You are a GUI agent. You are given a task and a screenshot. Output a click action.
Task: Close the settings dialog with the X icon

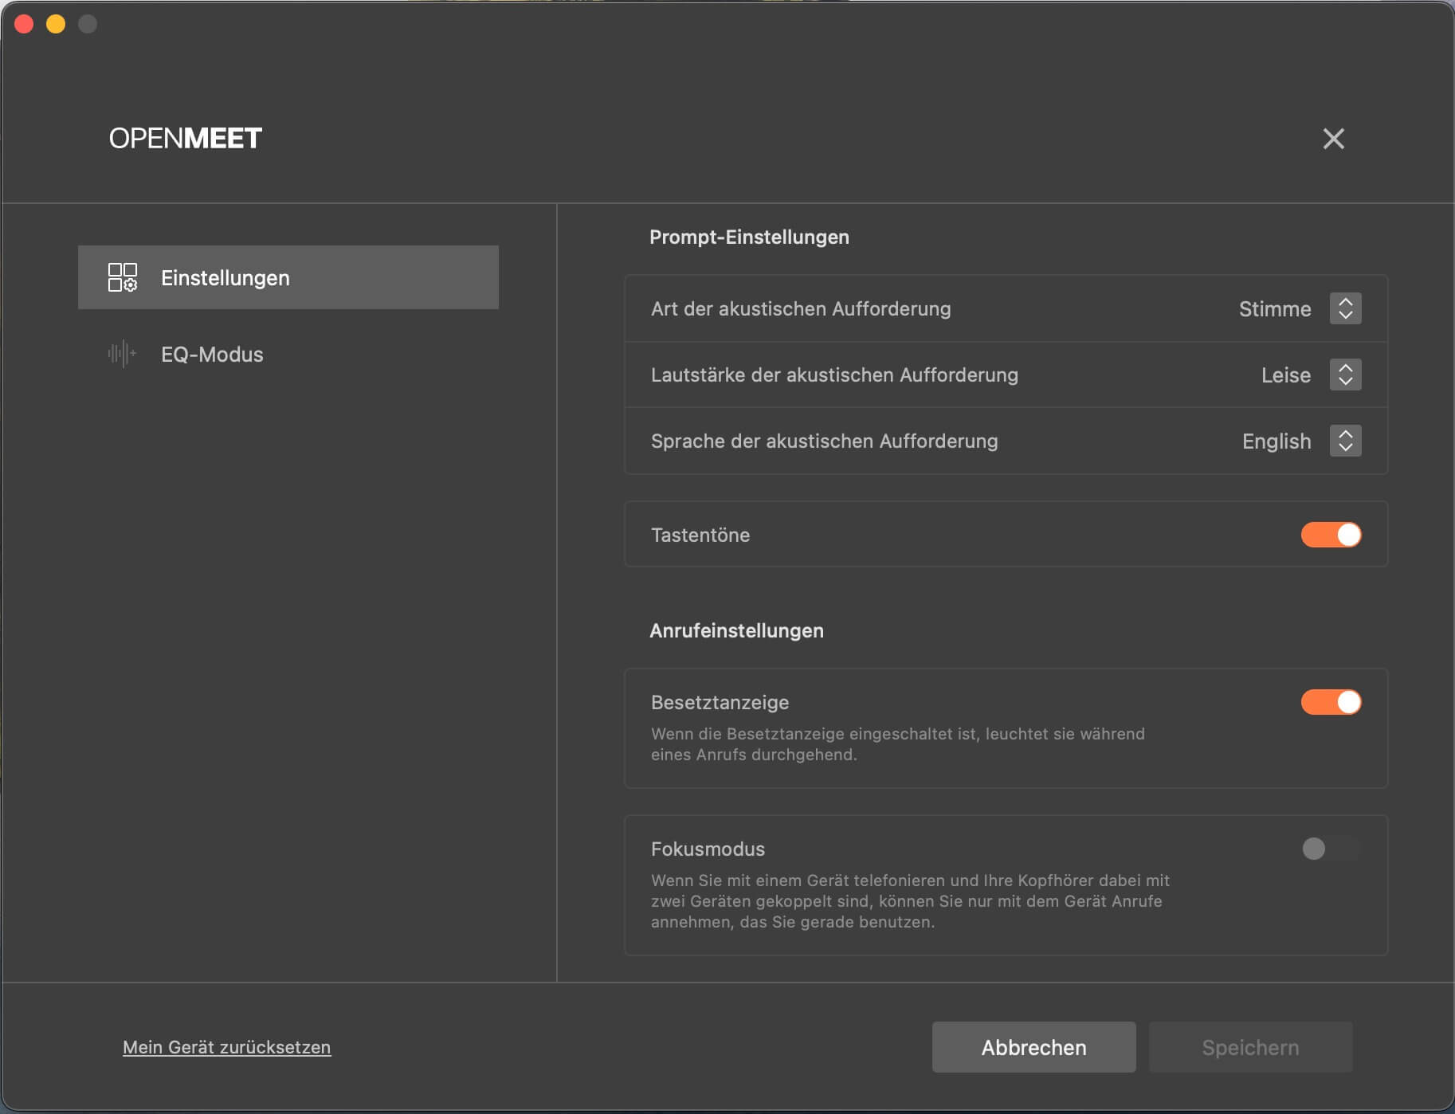[1333, 139]
